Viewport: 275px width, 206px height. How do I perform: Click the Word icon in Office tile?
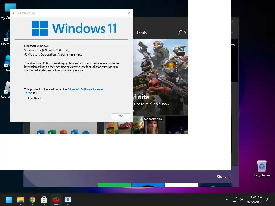(41, 132)
